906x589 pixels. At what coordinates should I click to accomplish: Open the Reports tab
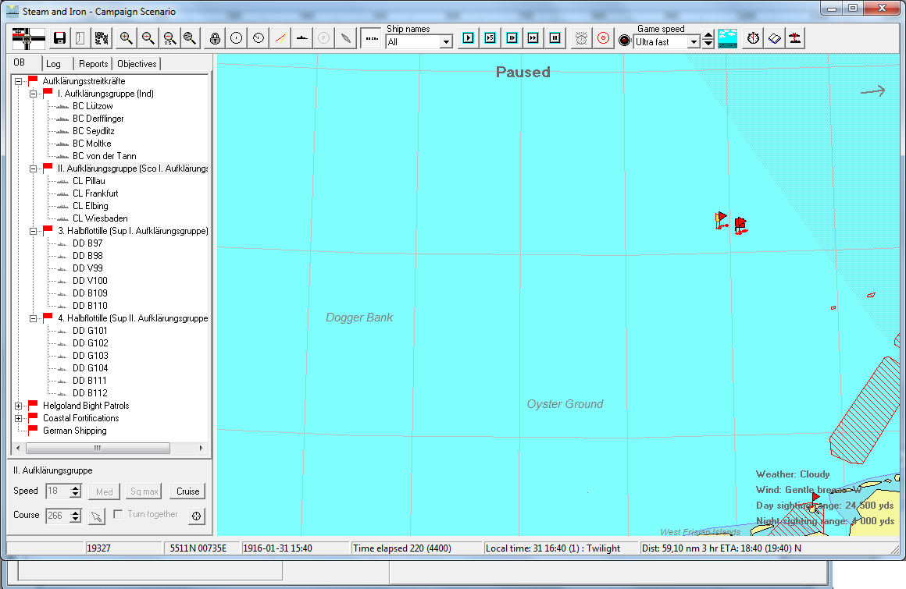click(x=93, y=64)
